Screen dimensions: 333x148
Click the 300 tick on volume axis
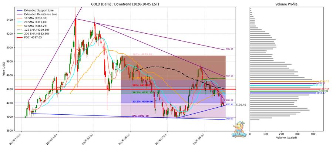pos(297,134)
